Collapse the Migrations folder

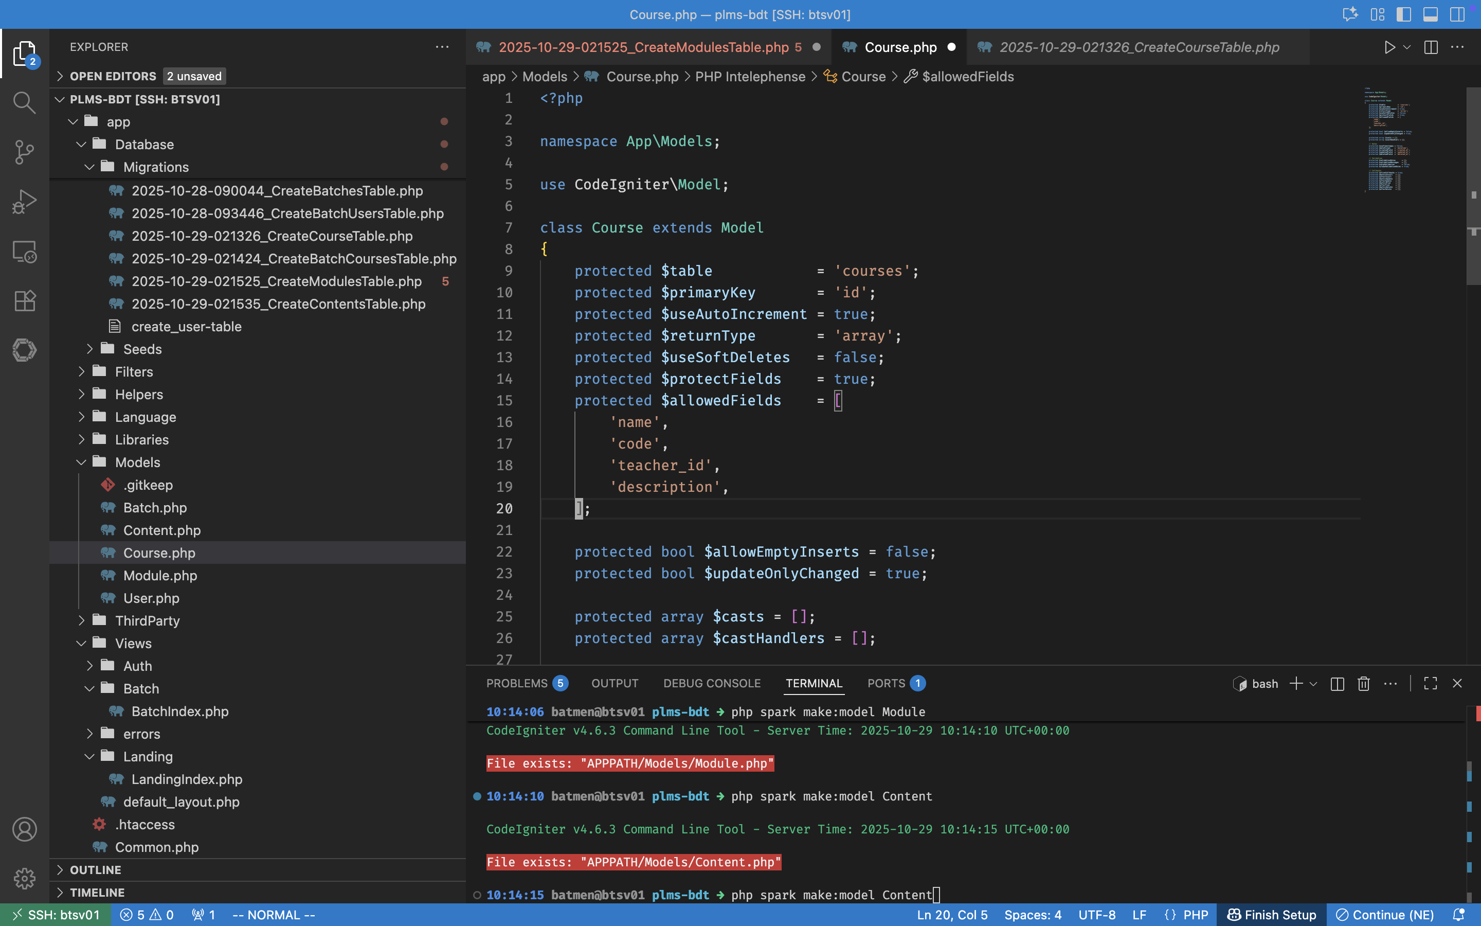pyautogui.click(x=155, y=167)
